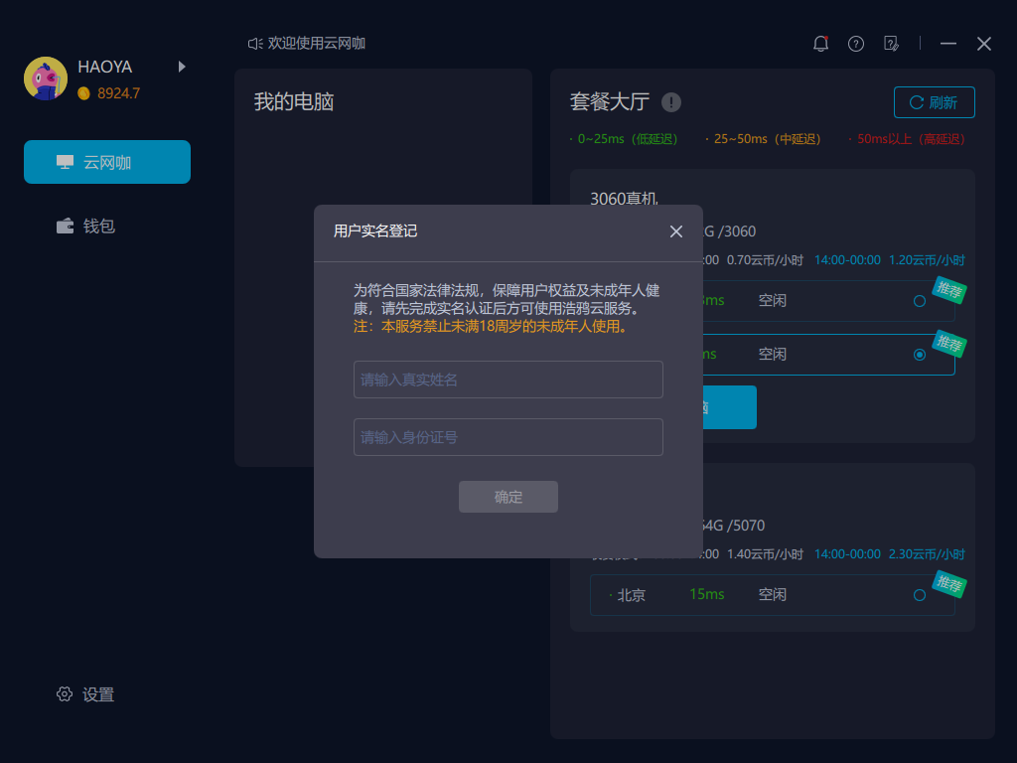Click the help question mark icon
This screenshot has width=1017, height=763.
(856, 44)
